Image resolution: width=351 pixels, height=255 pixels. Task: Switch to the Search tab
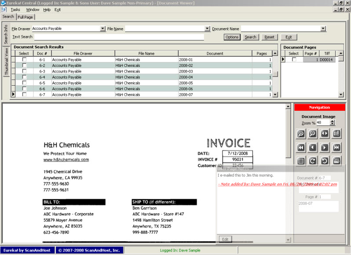[8, 17]
